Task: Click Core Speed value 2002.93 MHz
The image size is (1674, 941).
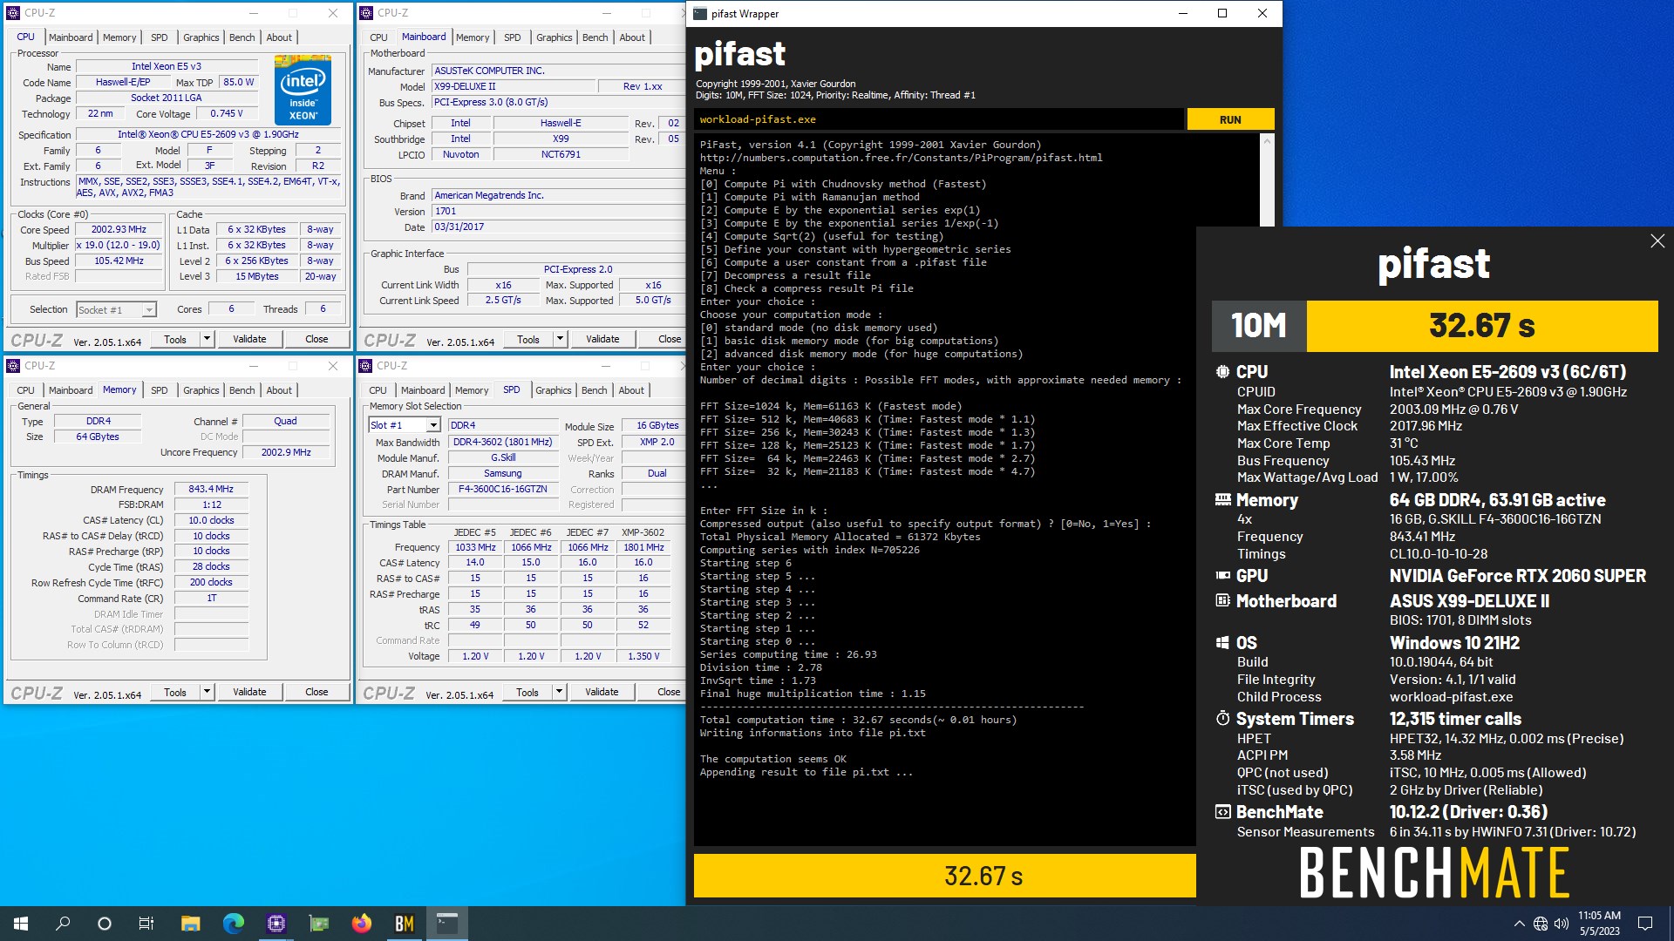Action: coord(119,230)
